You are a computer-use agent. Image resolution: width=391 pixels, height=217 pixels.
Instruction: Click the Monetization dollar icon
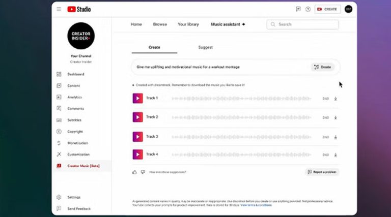pos(59,143)
